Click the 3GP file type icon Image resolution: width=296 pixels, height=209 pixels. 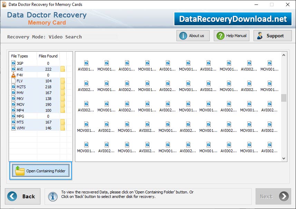(x=13, y=63)
